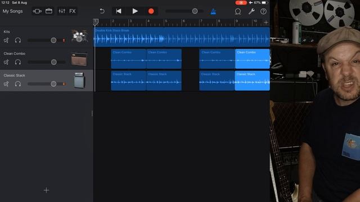
Task: Open the loop browser
Action: (x=238, y=11)
